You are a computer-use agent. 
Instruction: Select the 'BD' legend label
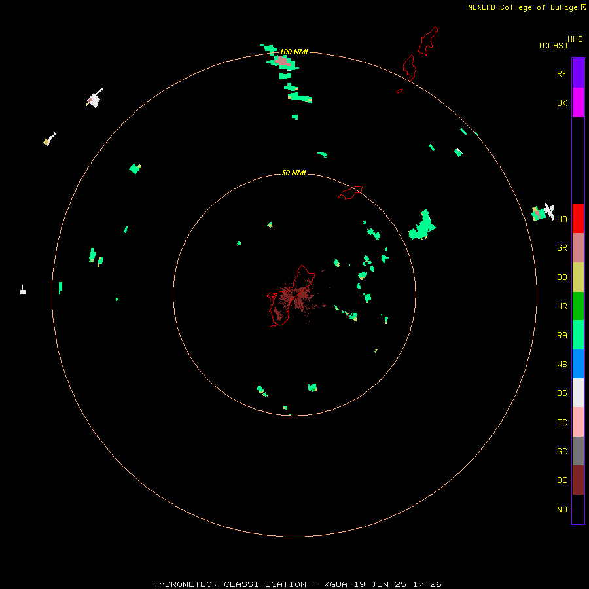point(562,277)
